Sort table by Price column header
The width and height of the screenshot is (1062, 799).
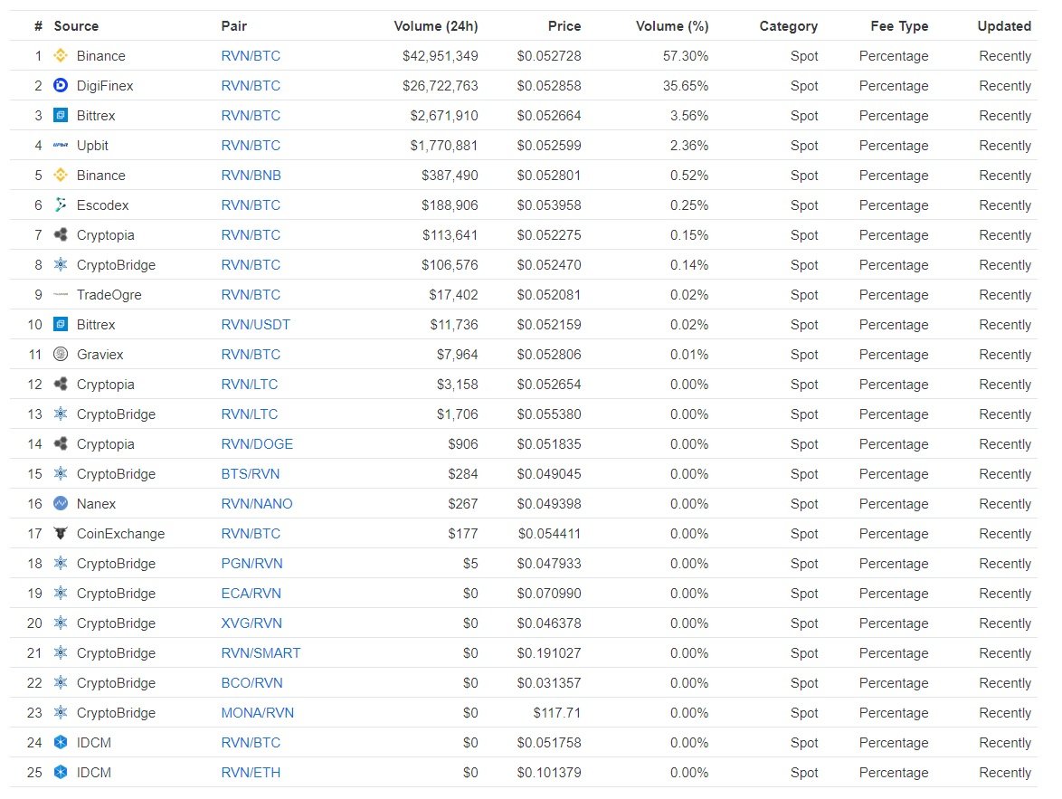[564, 26]
